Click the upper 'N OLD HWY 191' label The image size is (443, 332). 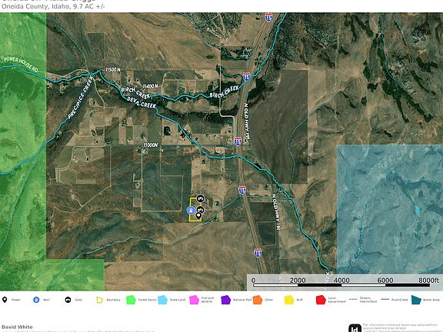(x=247, y=121)
